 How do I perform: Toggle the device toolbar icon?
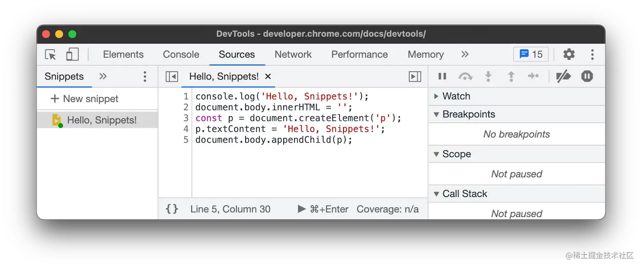point(73,54)
